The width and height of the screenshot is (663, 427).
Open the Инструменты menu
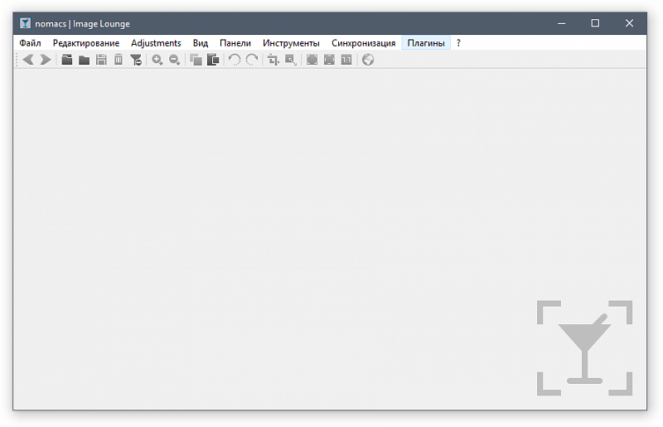pyautogui.click(x=291, y=43)
